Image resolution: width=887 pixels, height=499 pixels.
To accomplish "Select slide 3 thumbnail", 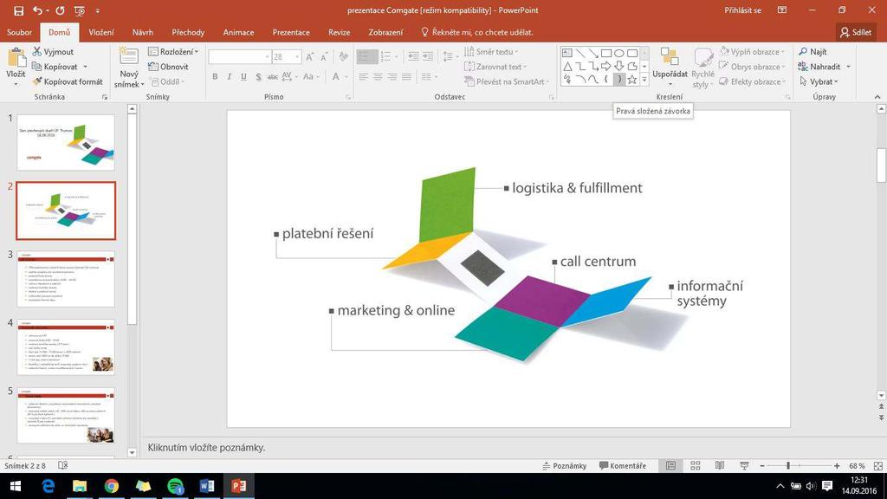I will tap(66, 279).
